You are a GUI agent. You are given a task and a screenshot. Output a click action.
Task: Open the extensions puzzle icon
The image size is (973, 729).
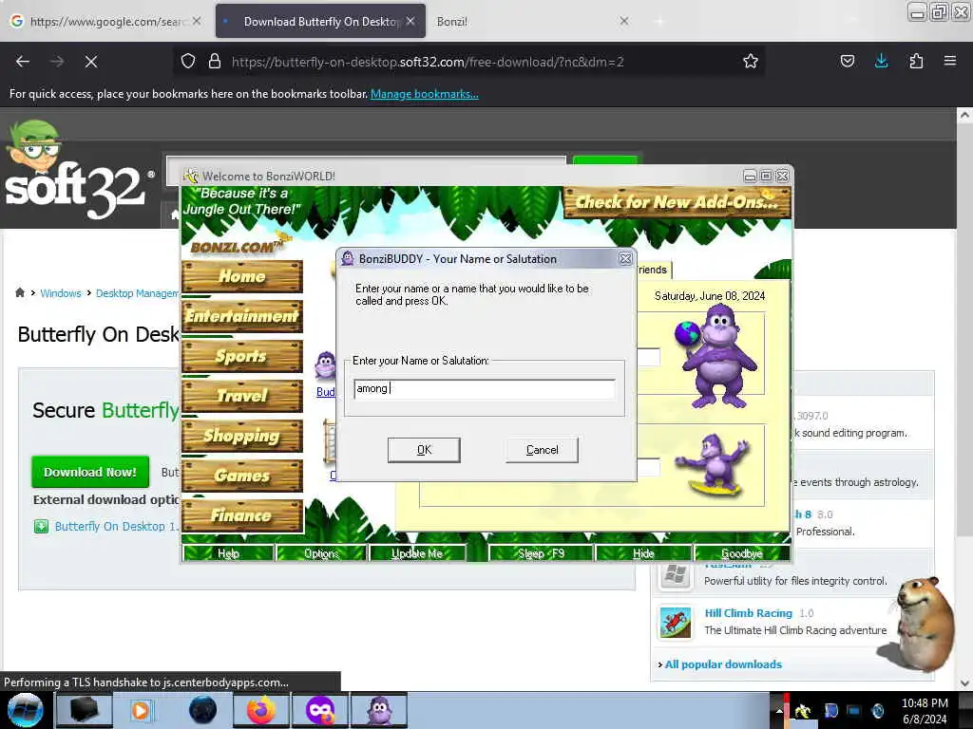point(916,62)
